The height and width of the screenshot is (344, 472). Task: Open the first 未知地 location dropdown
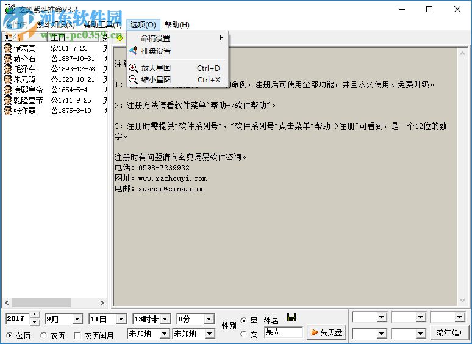(x=165, y=334)
